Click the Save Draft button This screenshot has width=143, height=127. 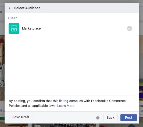point(21,117)
